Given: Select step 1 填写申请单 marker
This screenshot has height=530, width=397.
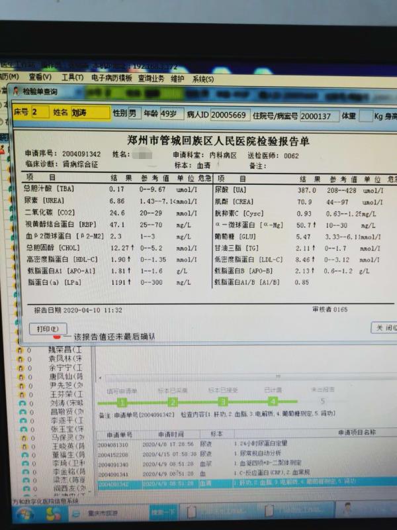Looking at the screenshot, I should coord(122,401).
